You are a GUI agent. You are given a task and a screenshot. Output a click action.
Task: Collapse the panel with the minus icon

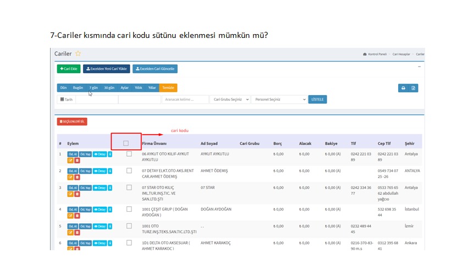(419, 66)
